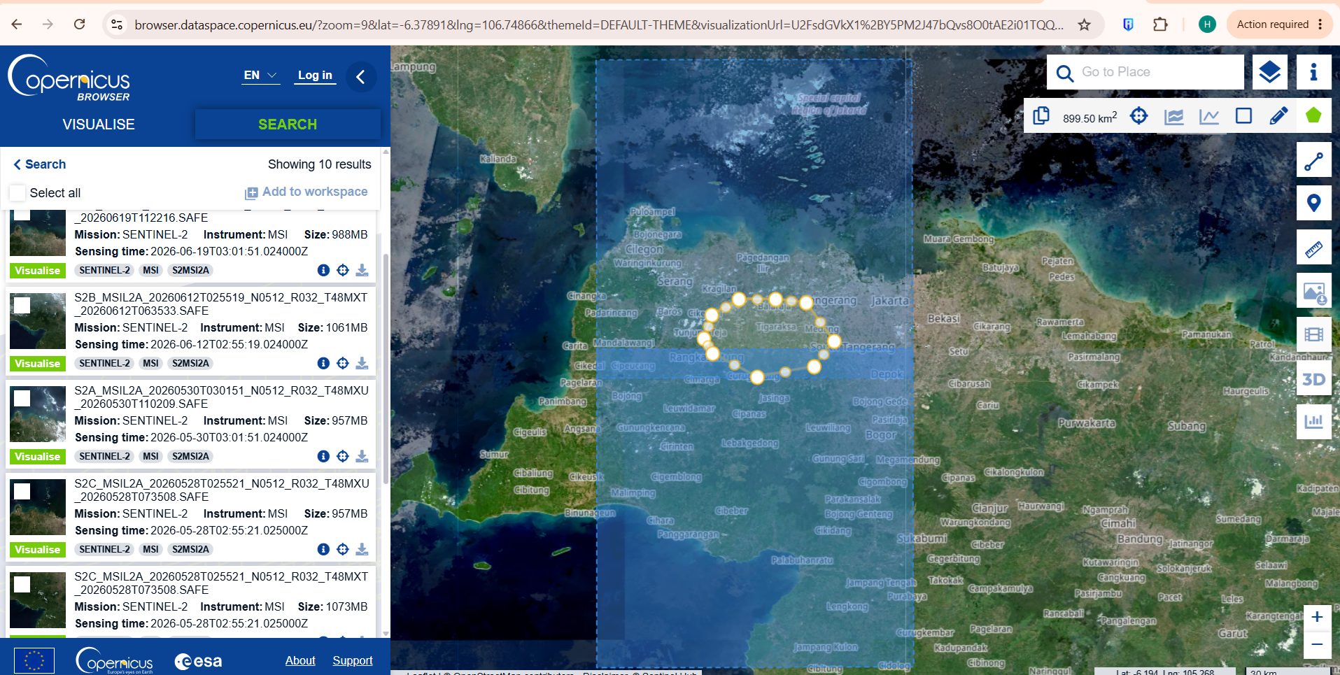Open thumbnail of 2026-05-30 product
Image resolution: width=1340 pixels, height=675 pixels.
(x=38, y=414)
